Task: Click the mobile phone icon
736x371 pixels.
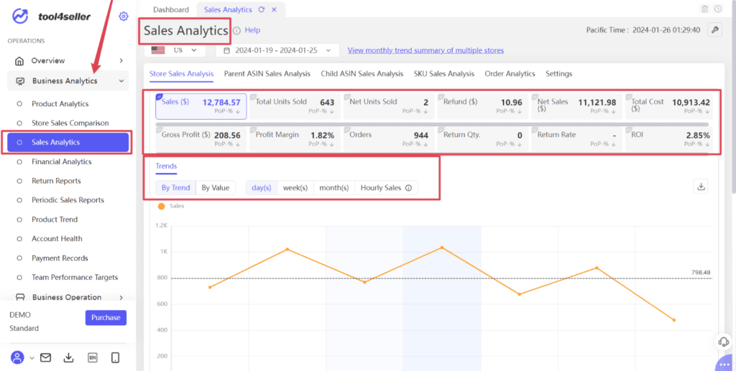Action: pos(116,358)
